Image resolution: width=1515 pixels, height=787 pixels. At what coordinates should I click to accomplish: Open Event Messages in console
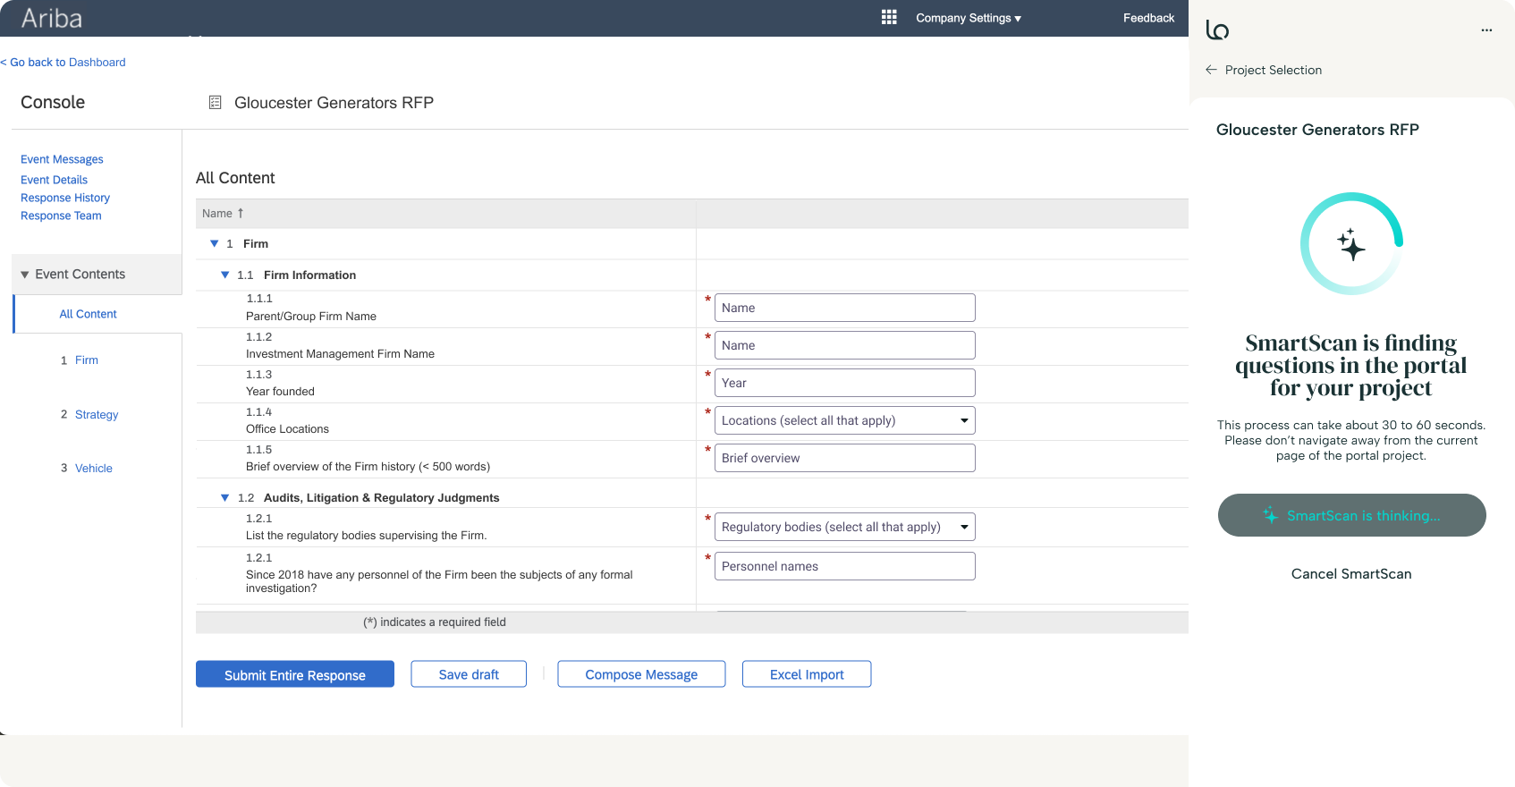coord(62,159)
